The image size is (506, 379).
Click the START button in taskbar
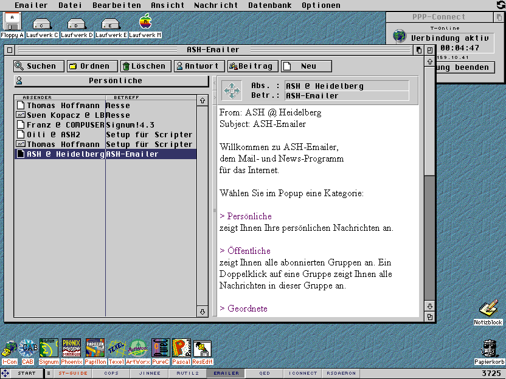(27, 374)
